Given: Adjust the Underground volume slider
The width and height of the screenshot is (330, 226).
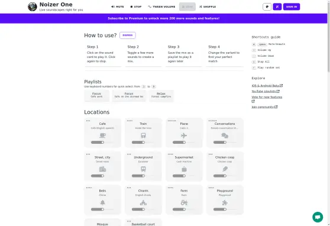Looking at the screenshot, I should tap(143, 176).
